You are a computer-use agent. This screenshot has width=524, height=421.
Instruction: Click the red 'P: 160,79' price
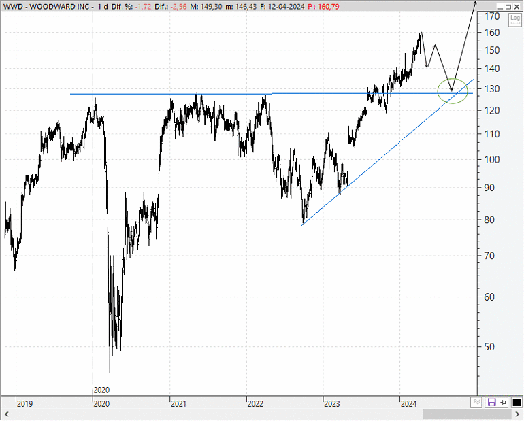tap(323, 7)
